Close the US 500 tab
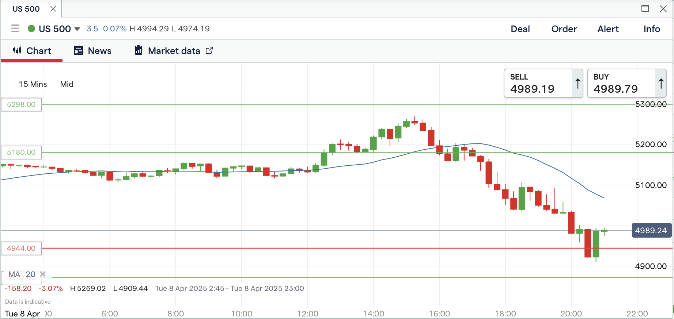Screen dimensions: 674x319 tap(53, 9)
